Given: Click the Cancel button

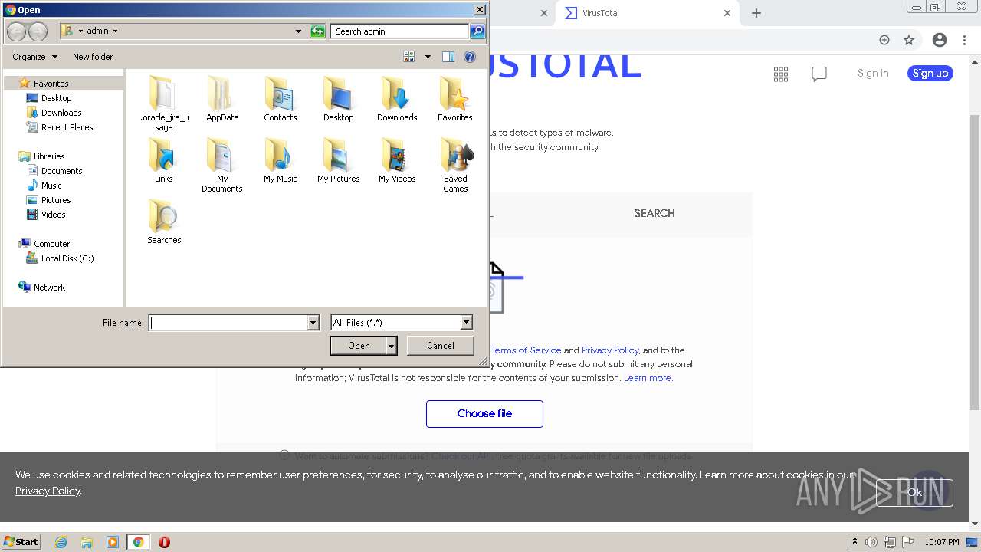Looking at the screenshot, I should [440, 346].
